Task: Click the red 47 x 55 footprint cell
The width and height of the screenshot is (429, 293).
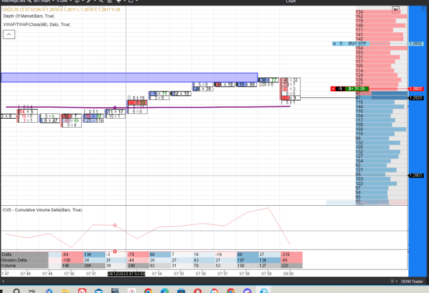Action: [x=137, y=103]
